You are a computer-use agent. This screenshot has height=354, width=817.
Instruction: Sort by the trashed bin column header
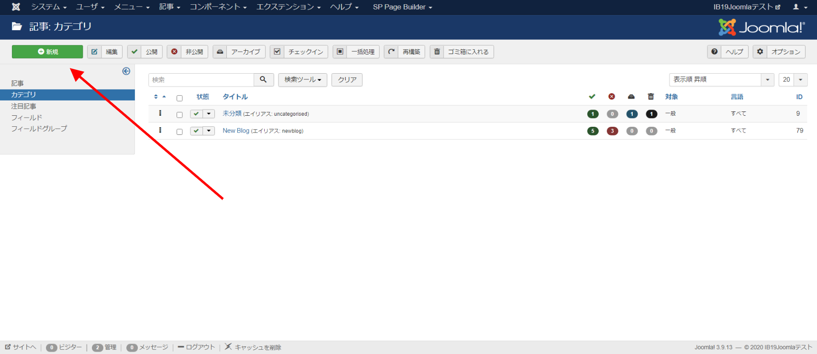point(651,97)
